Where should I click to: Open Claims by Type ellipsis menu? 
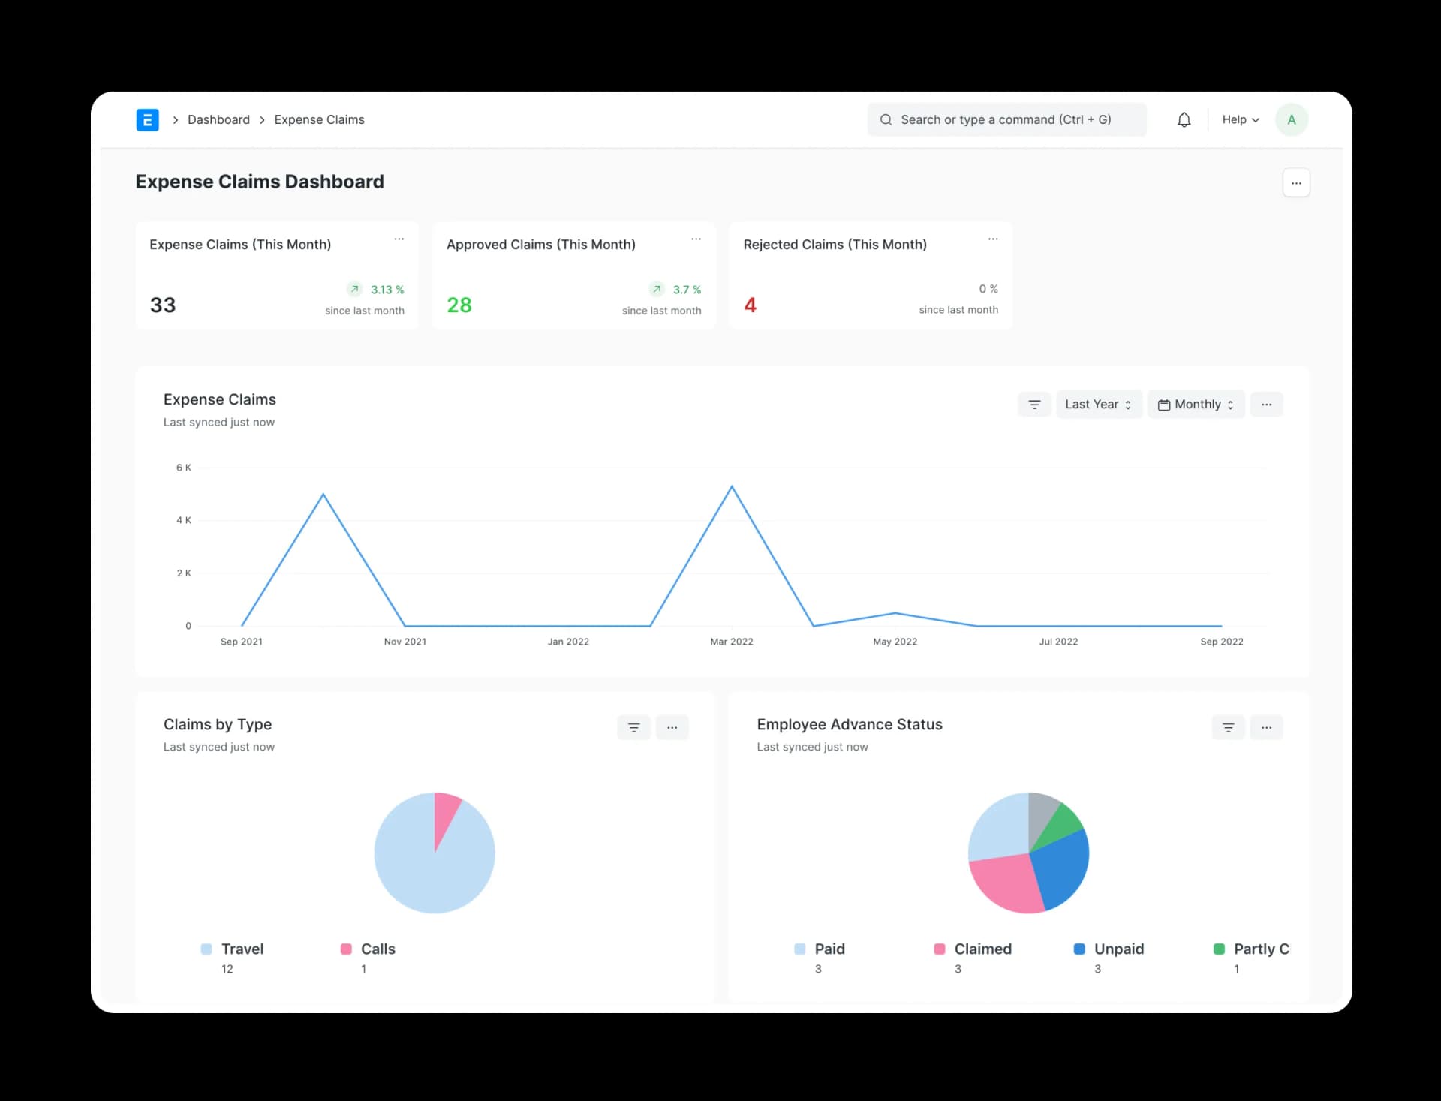[x=672, y=727]
